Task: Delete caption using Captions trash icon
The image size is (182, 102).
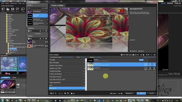Action: [40, 31]
